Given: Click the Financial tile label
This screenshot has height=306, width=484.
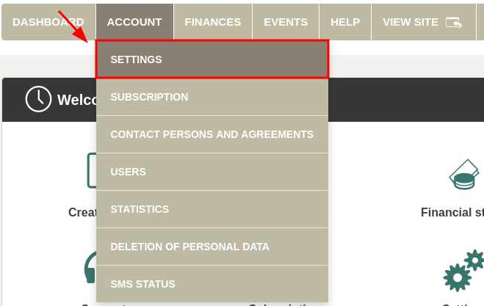Looking at the screenshot, I should pyautogui.click(x=452, y=212).
